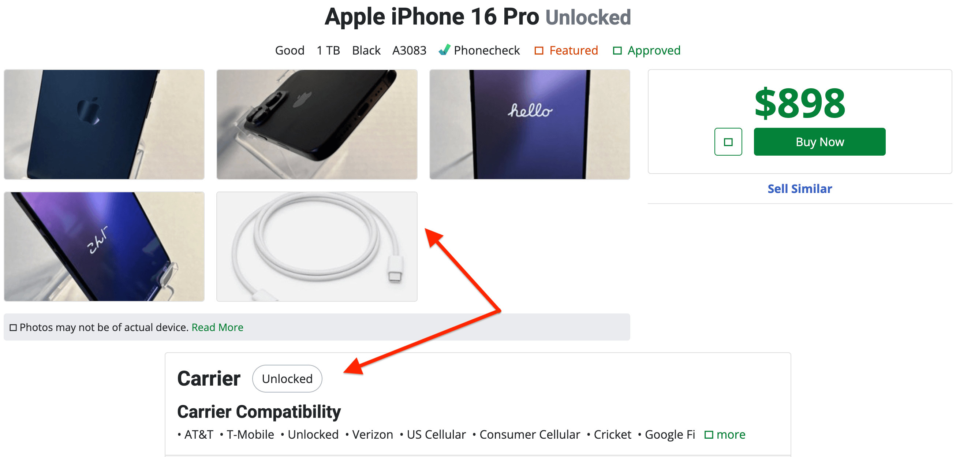Click the Featured label
This screenshot has width=956, height=457.
(x=574, y=51)
